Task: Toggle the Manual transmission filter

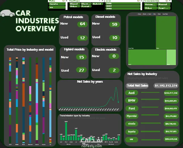Action: tap(164, 5)
